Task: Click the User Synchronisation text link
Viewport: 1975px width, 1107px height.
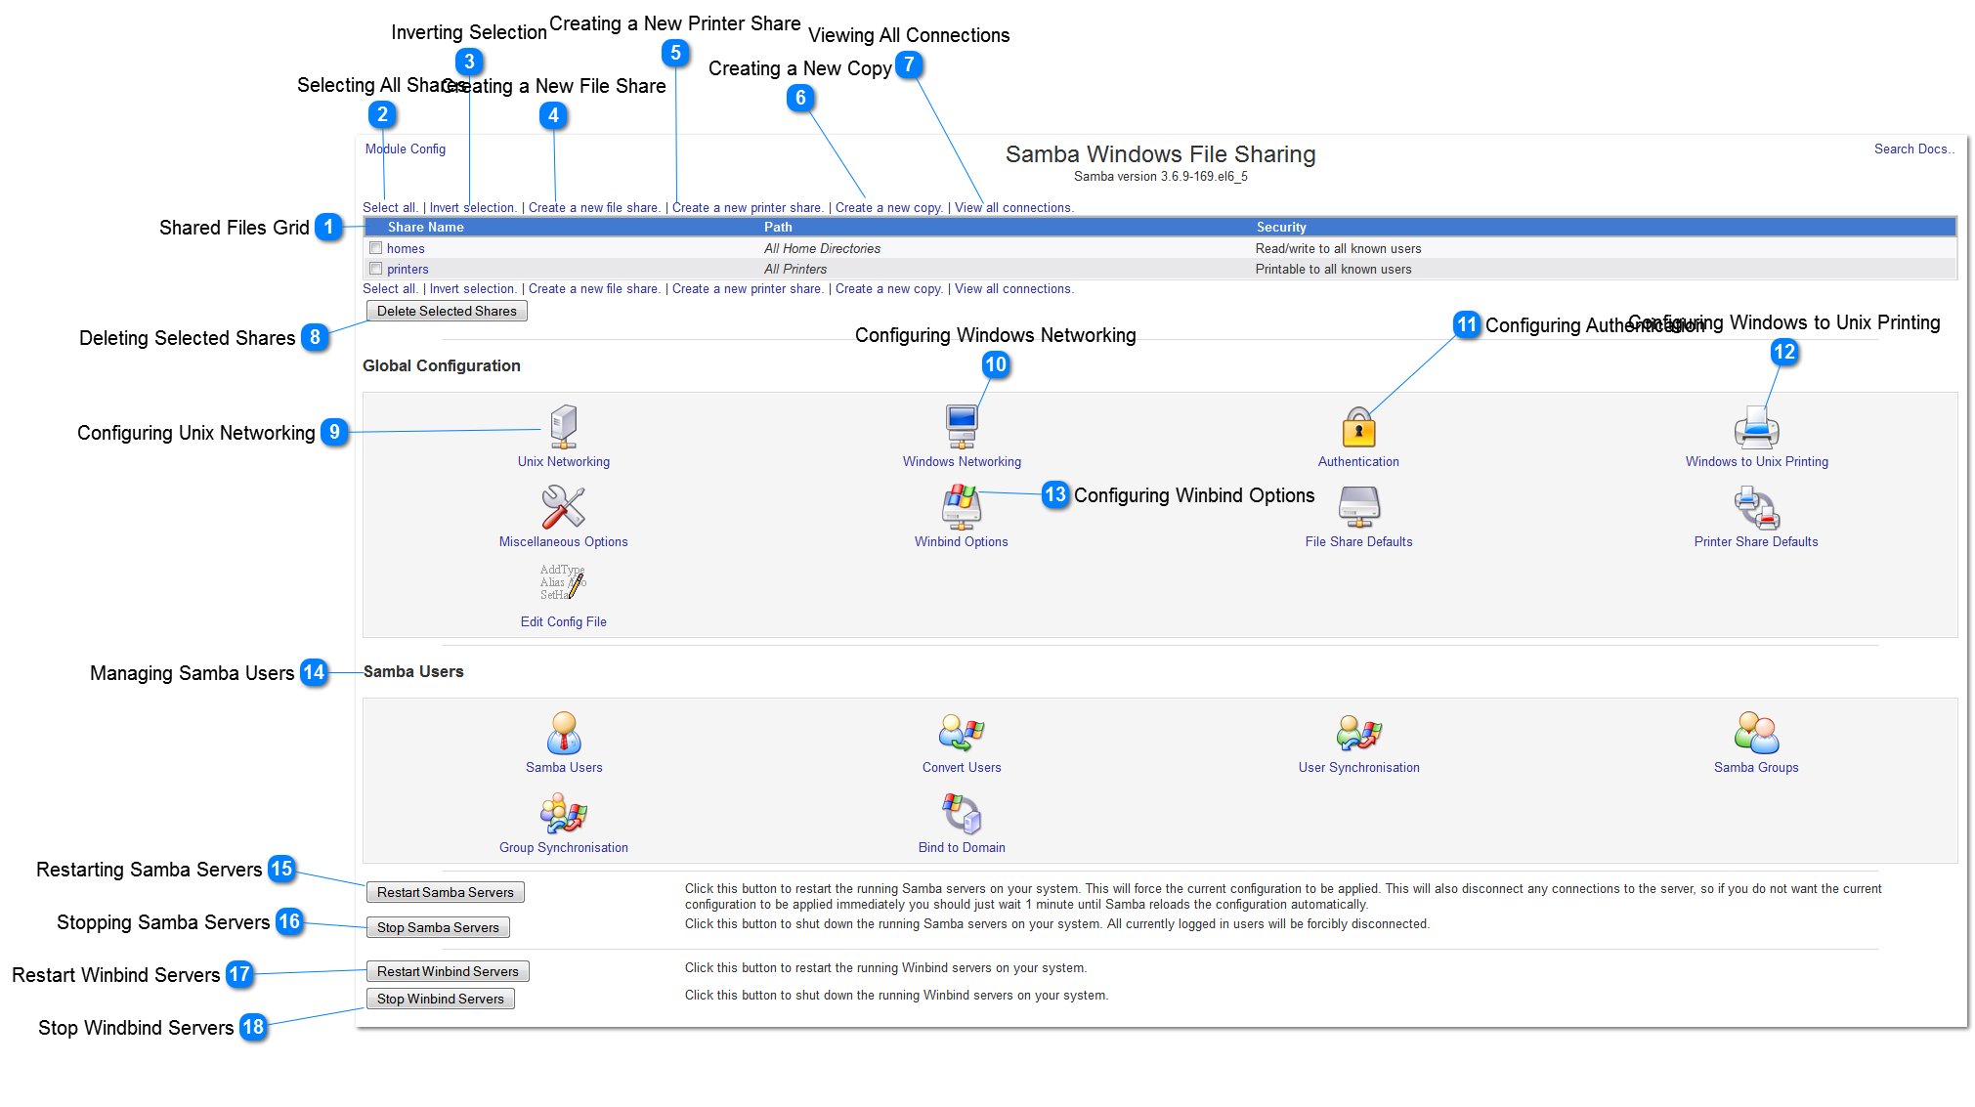Action: [x=1358, y=768]
